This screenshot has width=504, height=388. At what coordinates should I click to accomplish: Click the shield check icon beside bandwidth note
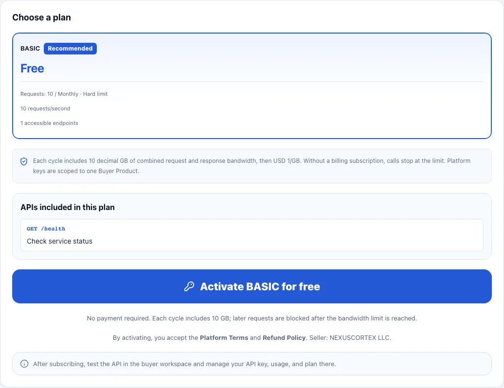24,161
